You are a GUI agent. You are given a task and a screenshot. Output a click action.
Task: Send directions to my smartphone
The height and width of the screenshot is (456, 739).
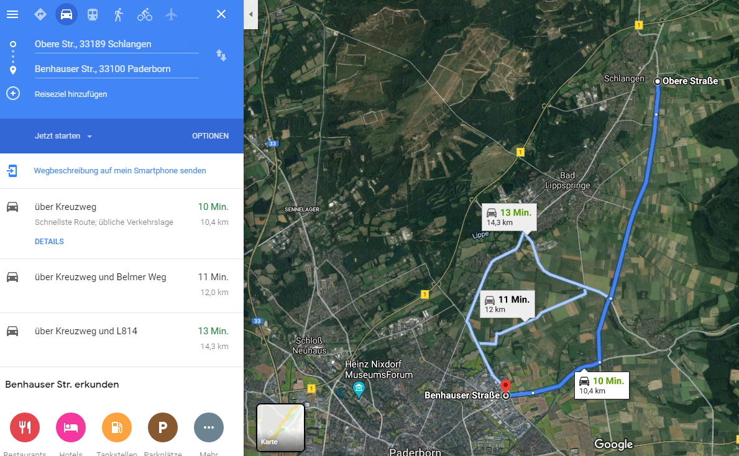pos(119,171)
